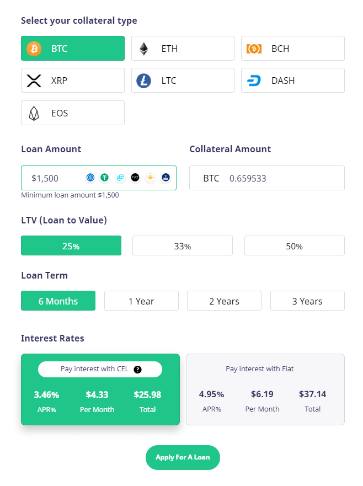The height and width of the screenshot is (486, 363).
Task: Select EOS collateral type
Action: point(73,113)
